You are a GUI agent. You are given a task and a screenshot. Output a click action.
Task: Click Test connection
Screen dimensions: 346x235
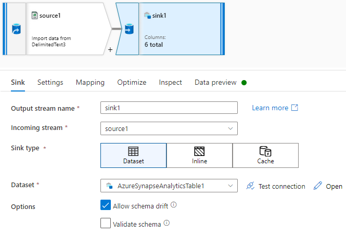coord(282,186)
